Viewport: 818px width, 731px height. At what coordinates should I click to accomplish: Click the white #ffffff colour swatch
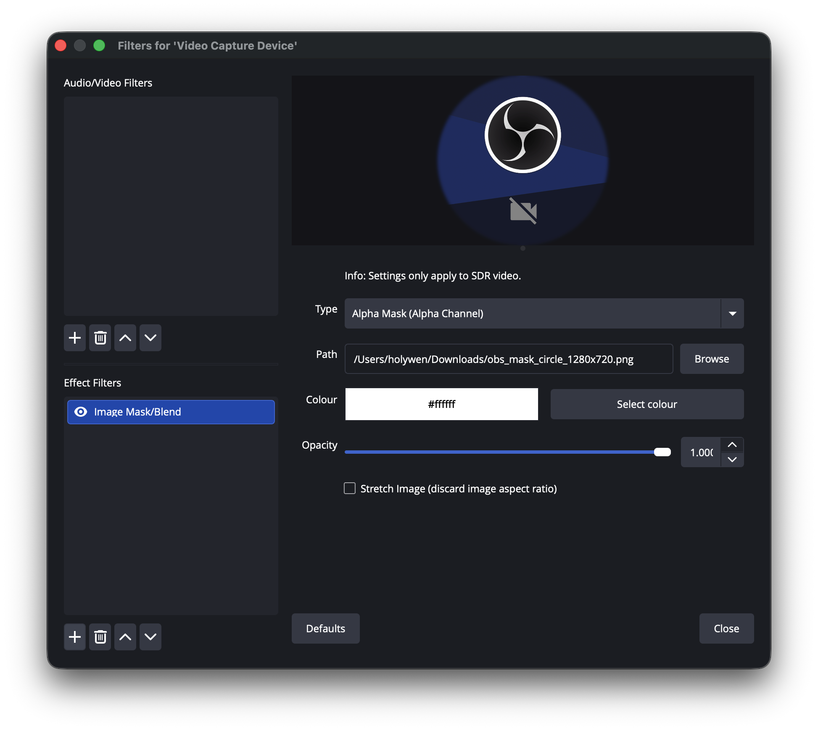[441, 404]
